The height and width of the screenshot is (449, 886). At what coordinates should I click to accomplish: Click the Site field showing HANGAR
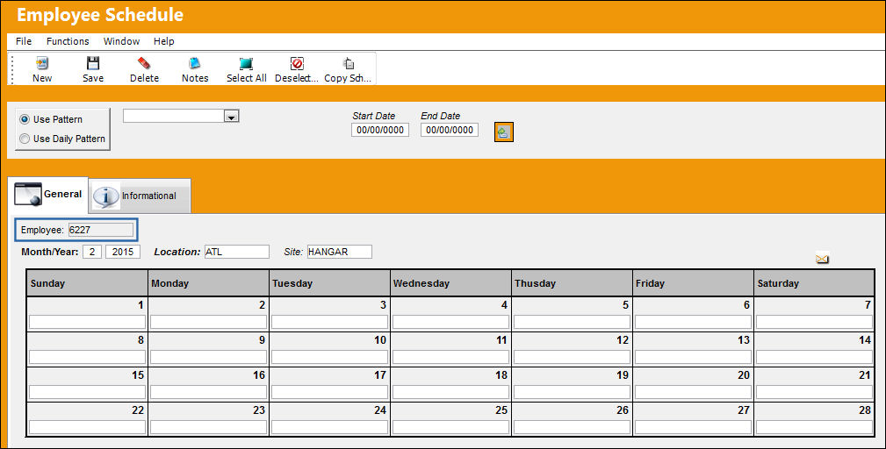click(340, 252)
